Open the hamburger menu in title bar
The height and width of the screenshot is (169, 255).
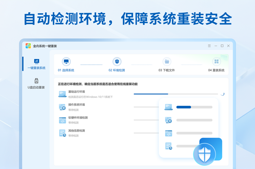coord(209,46)
